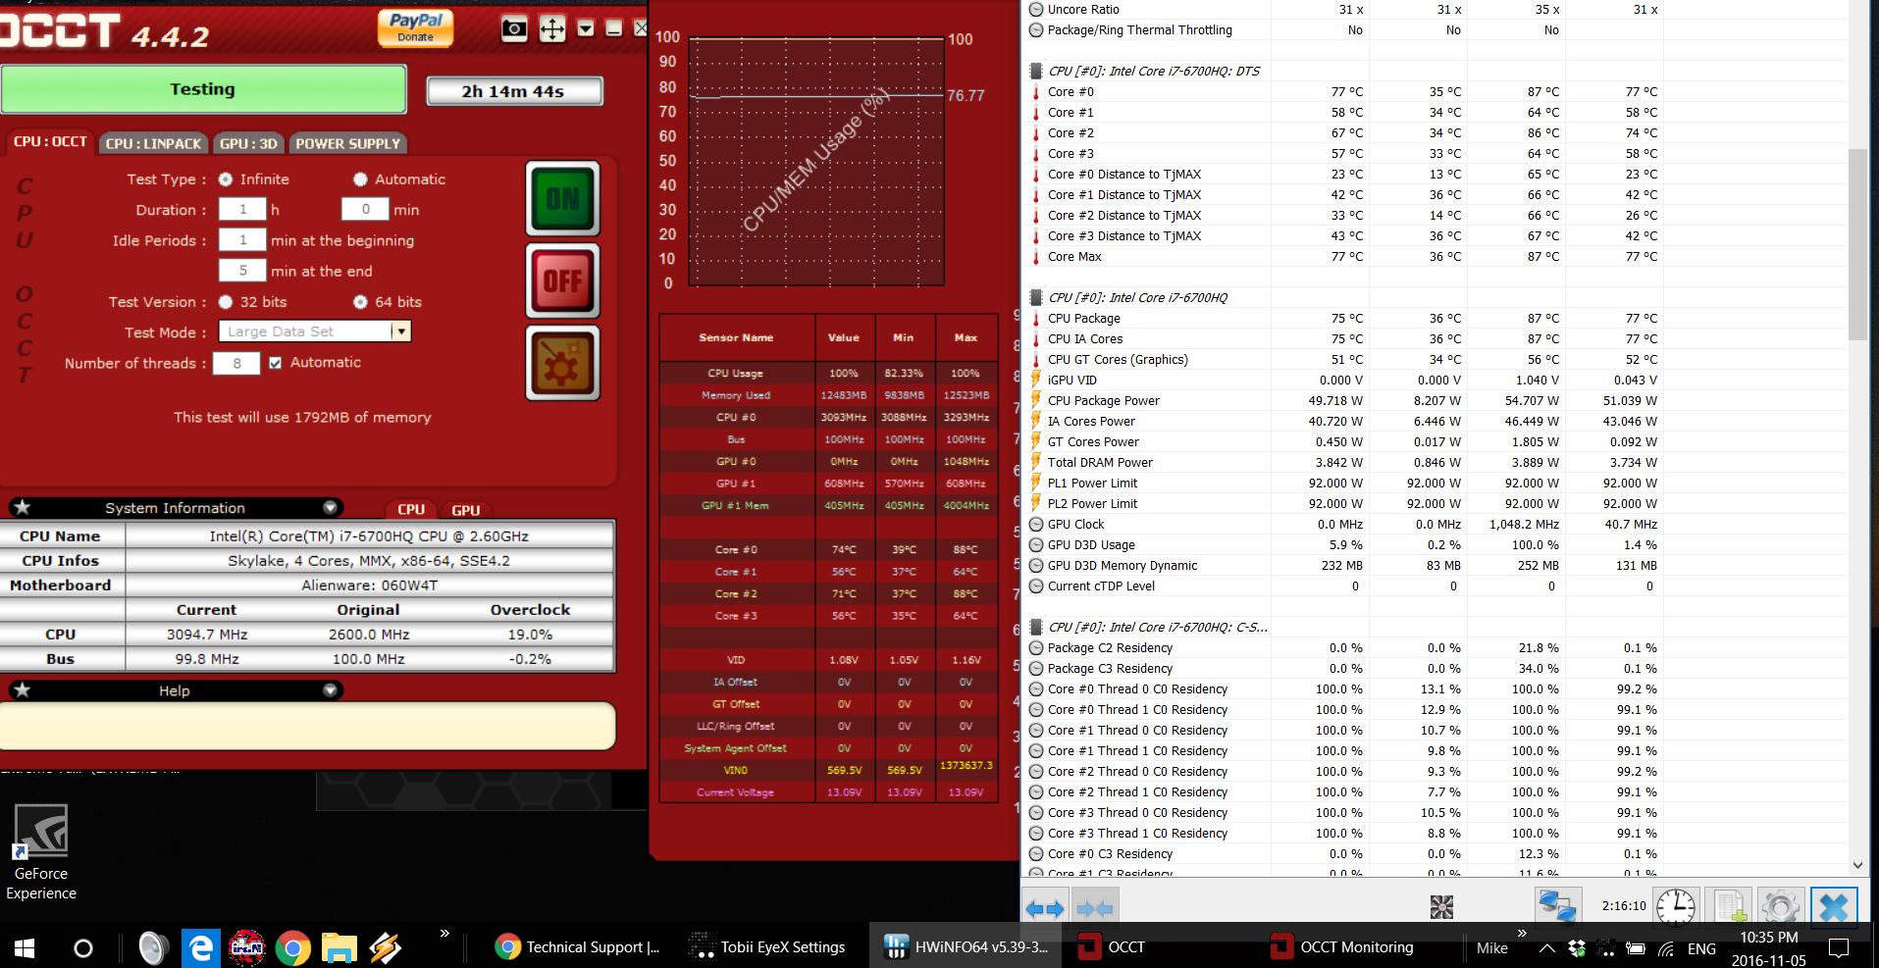
Task: Switch to the POWER SUPPLY tab
Action: 348,143
